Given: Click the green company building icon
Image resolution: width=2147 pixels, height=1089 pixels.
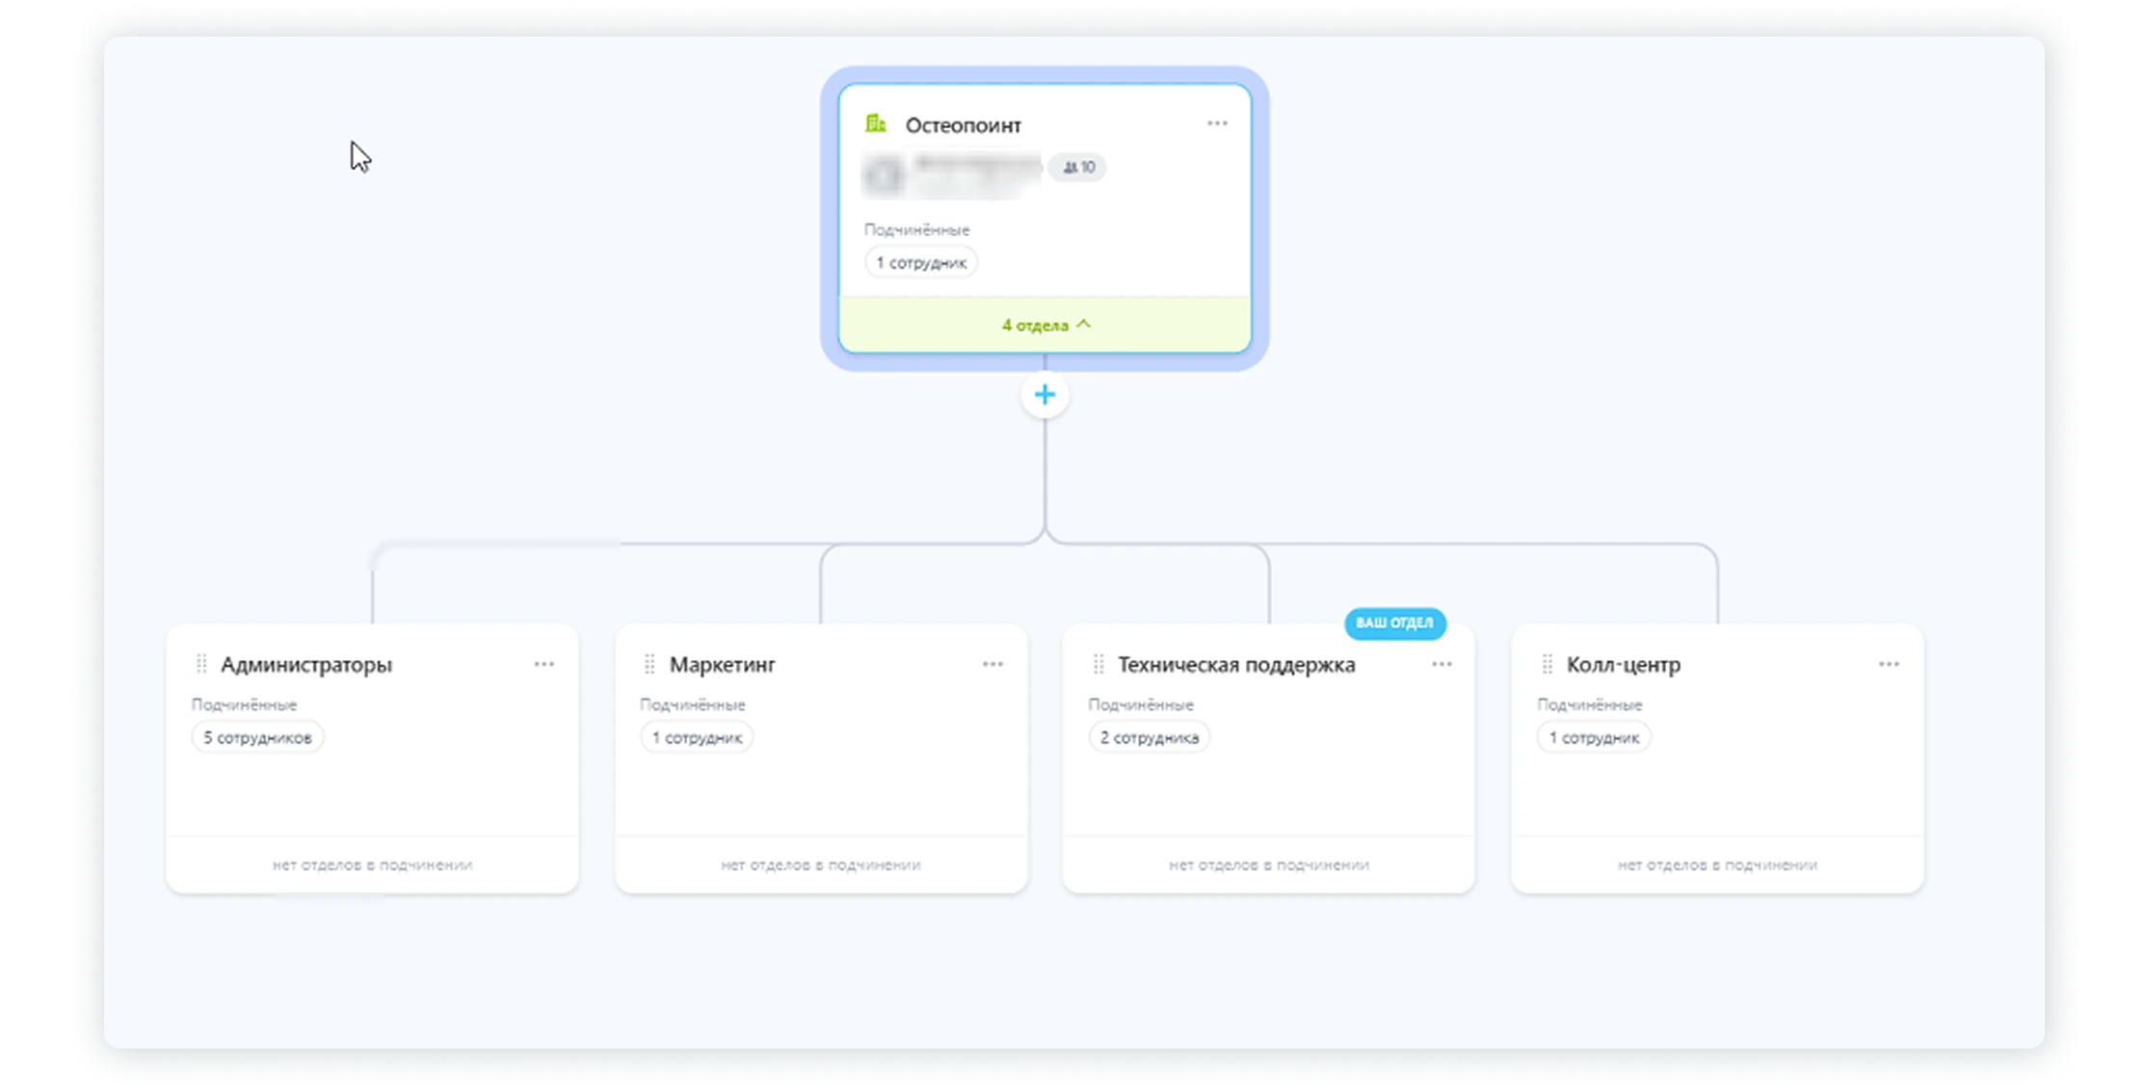Looking at the screenshot, I should coord(876,123).
